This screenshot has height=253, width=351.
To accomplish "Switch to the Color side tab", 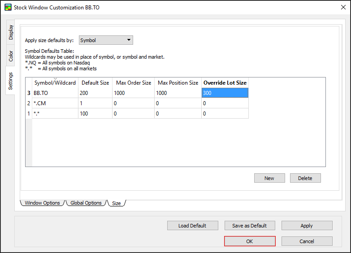I will 11,56.
